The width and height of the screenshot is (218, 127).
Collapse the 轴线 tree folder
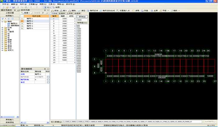click(2, 21)
